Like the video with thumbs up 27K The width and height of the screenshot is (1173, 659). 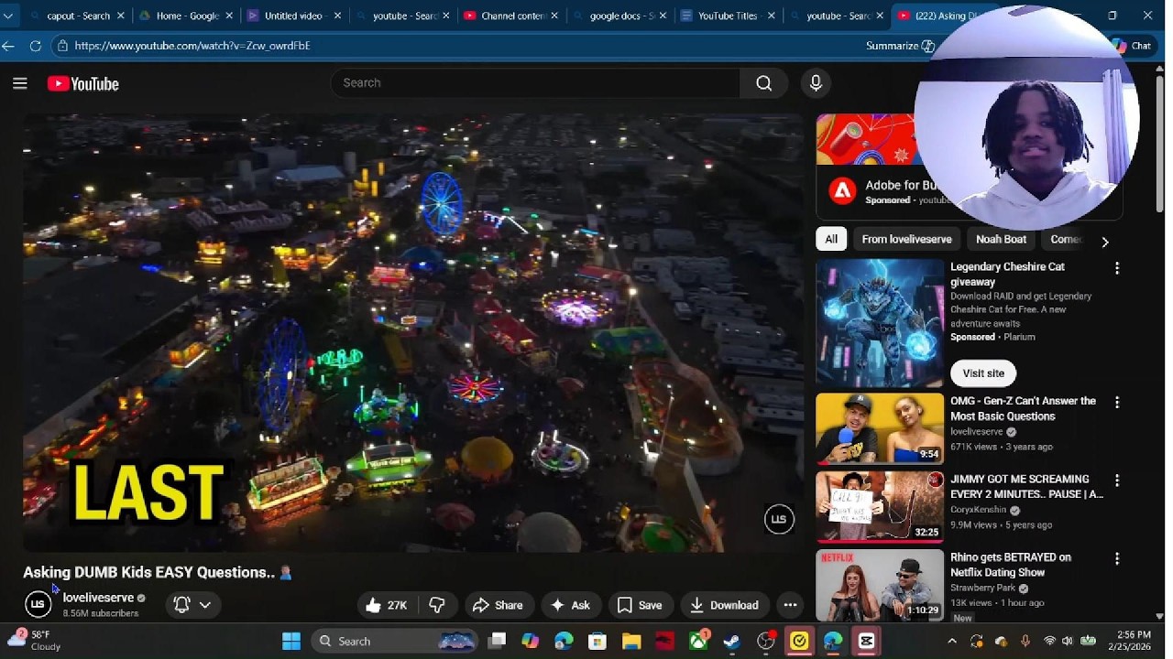pyautogui.click(x=387, y=605)
